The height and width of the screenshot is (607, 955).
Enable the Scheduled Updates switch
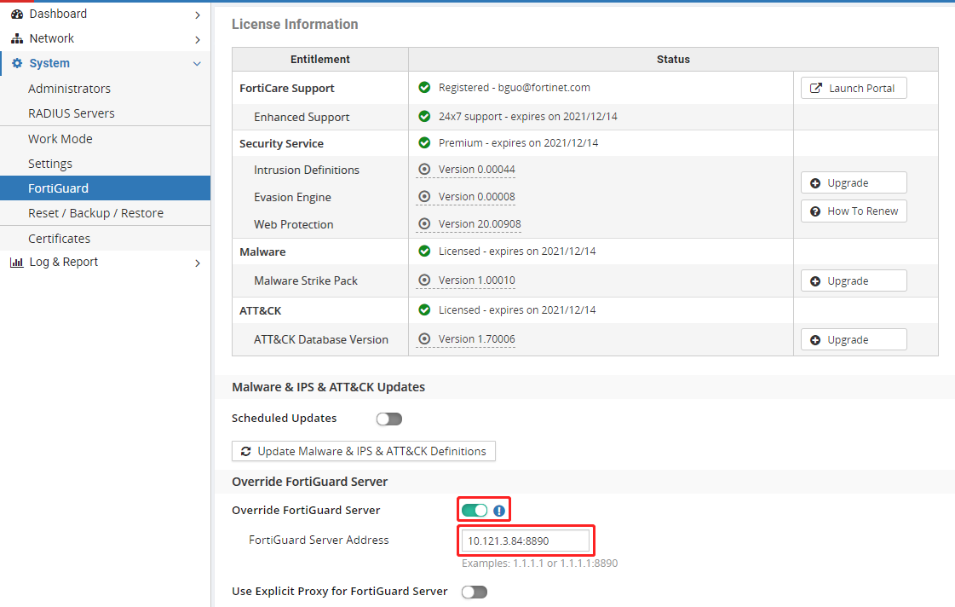[389, 419]
